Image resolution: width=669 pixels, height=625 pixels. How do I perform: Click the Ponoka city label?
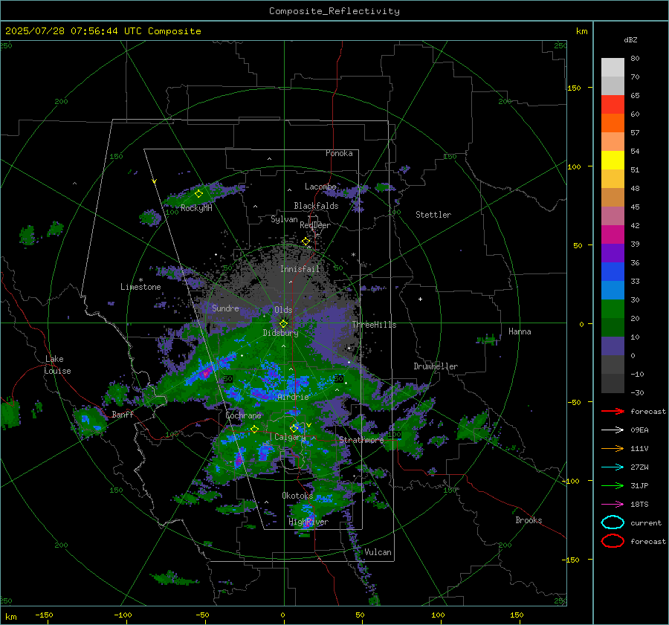click(339, 153)
